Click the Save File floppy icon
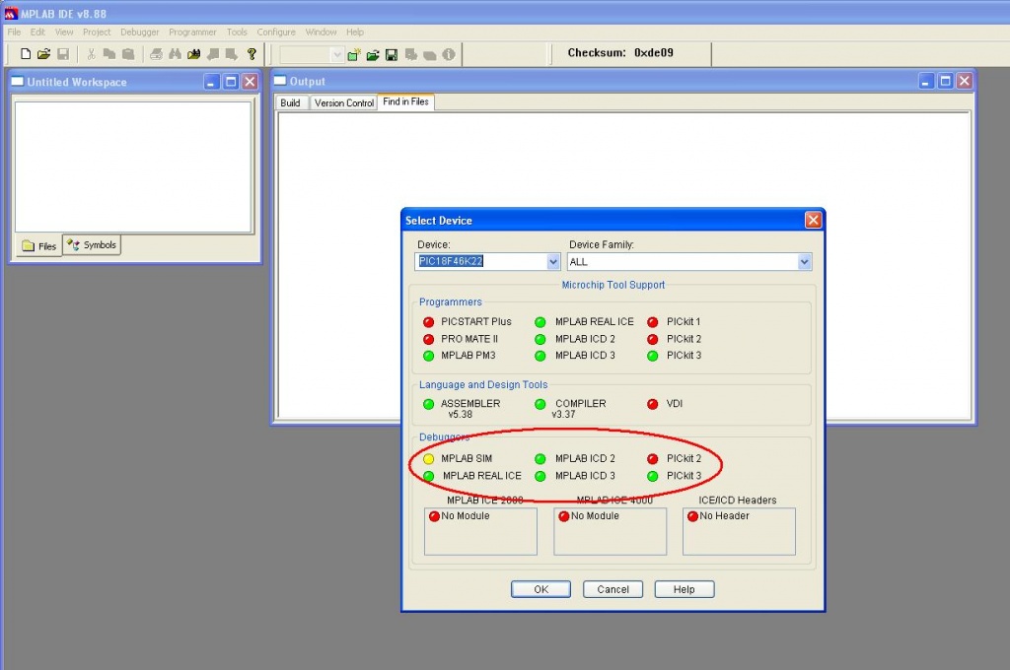This screenshot has width=1010, height=670. click(x=63, y=54)
